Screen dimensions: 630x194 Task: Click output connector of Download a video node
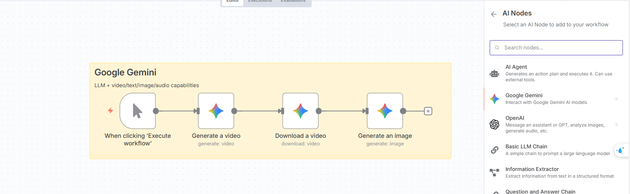coord(319,111)
